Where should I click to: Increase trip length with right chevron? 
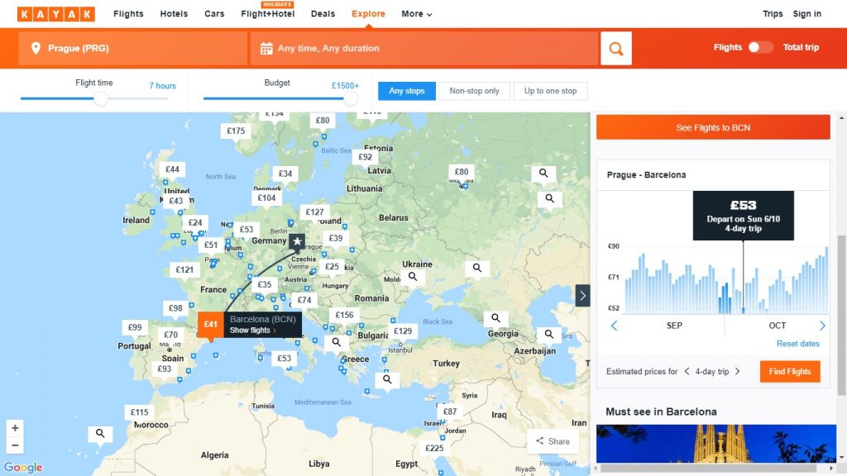coord(737,372)
